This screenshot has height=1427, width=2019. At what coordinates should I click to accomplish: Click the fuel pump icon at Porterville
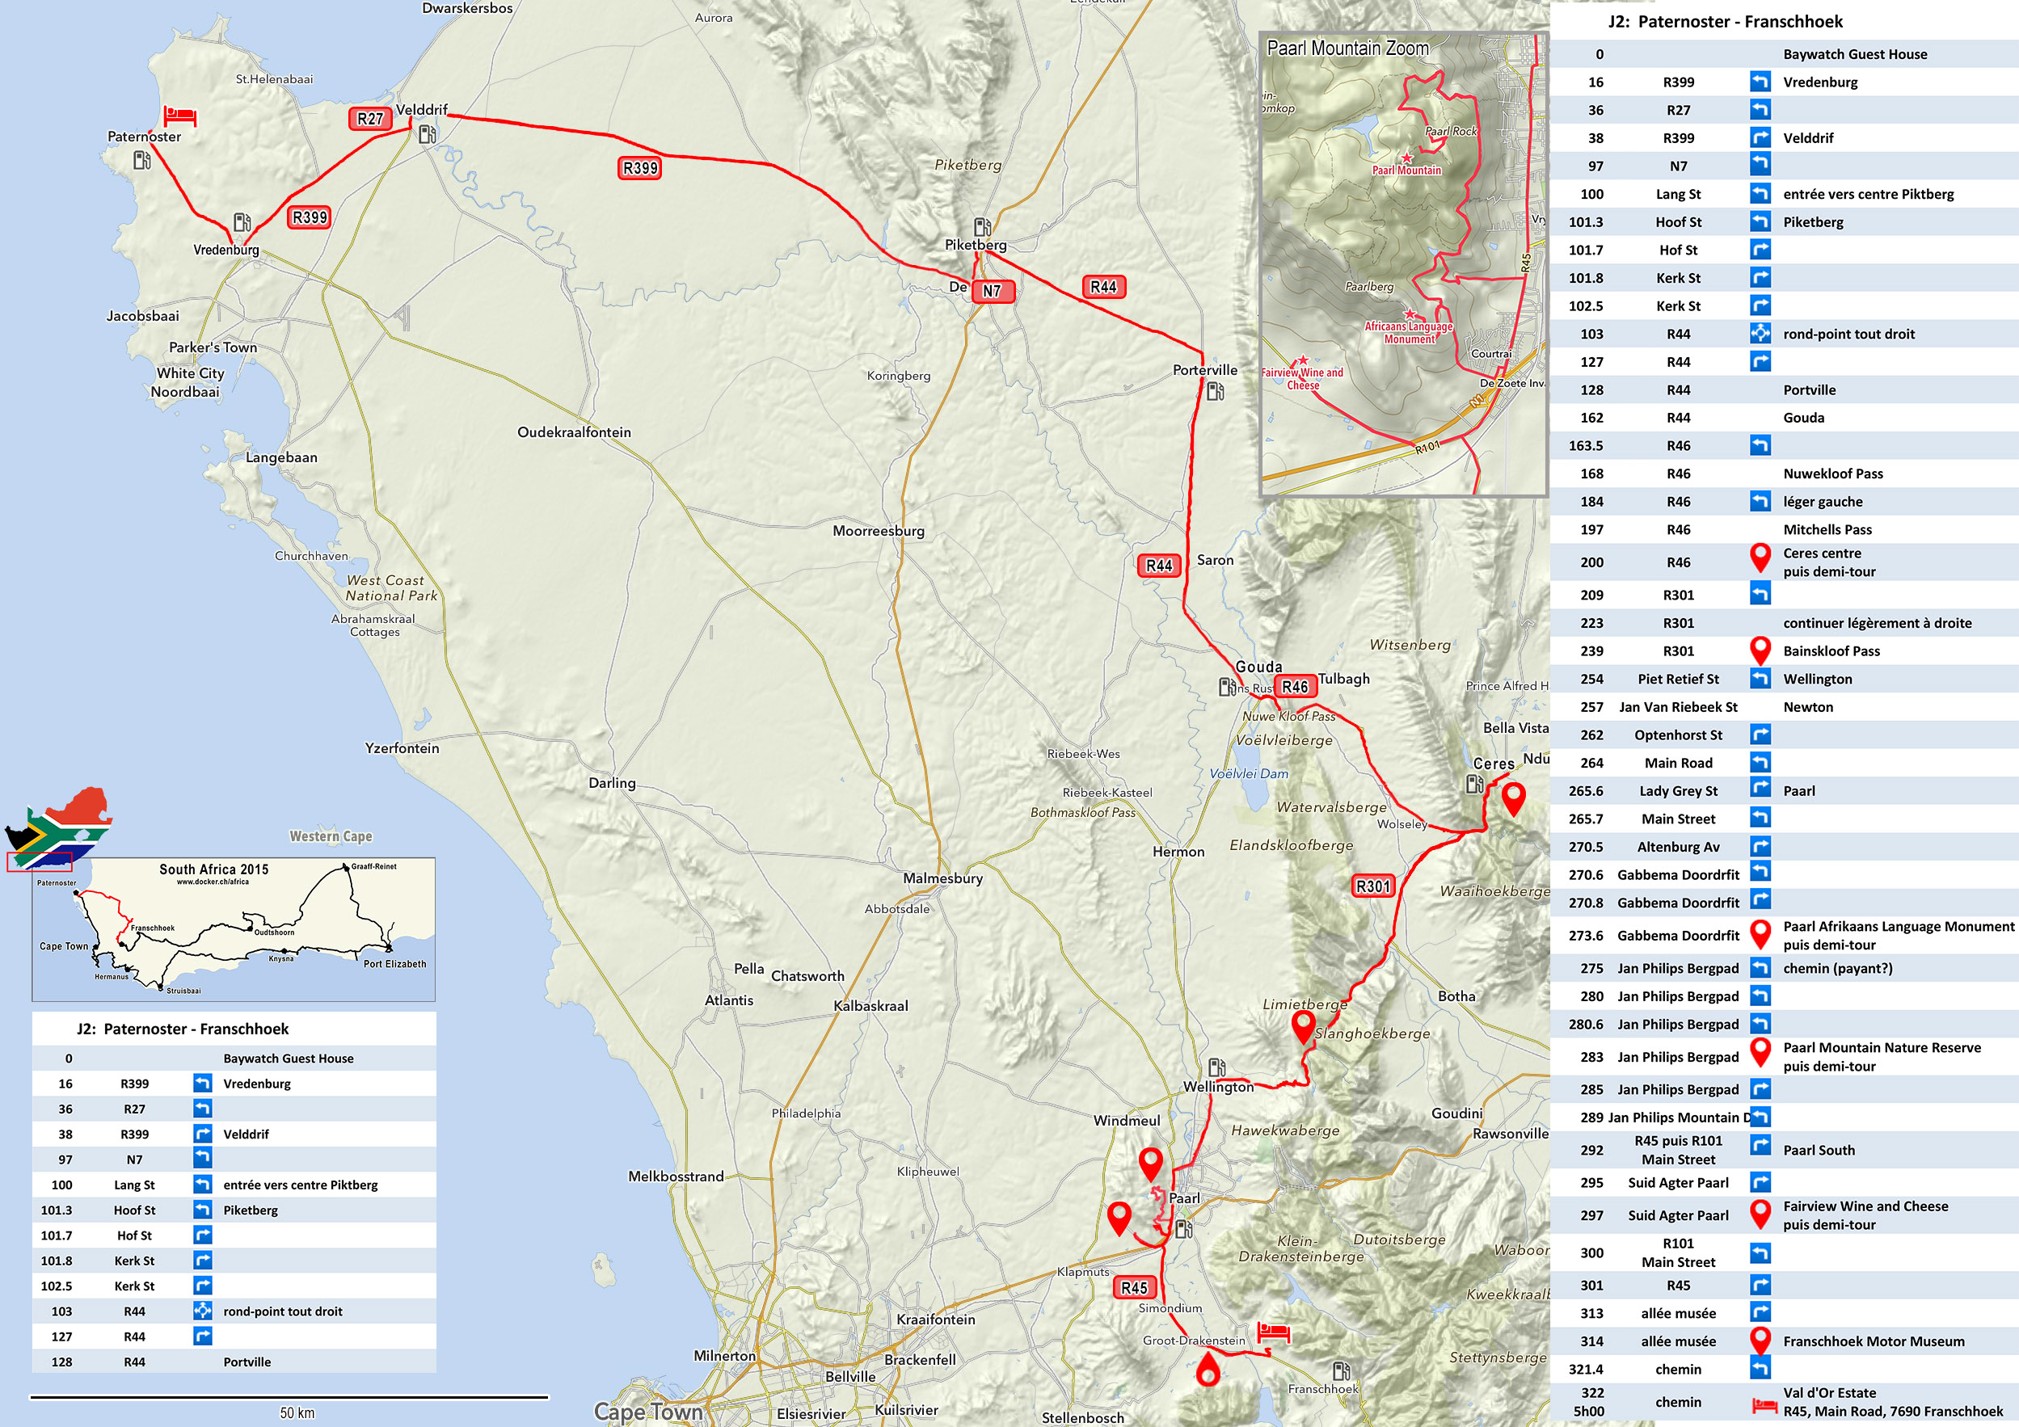(x=1216, y=390)
